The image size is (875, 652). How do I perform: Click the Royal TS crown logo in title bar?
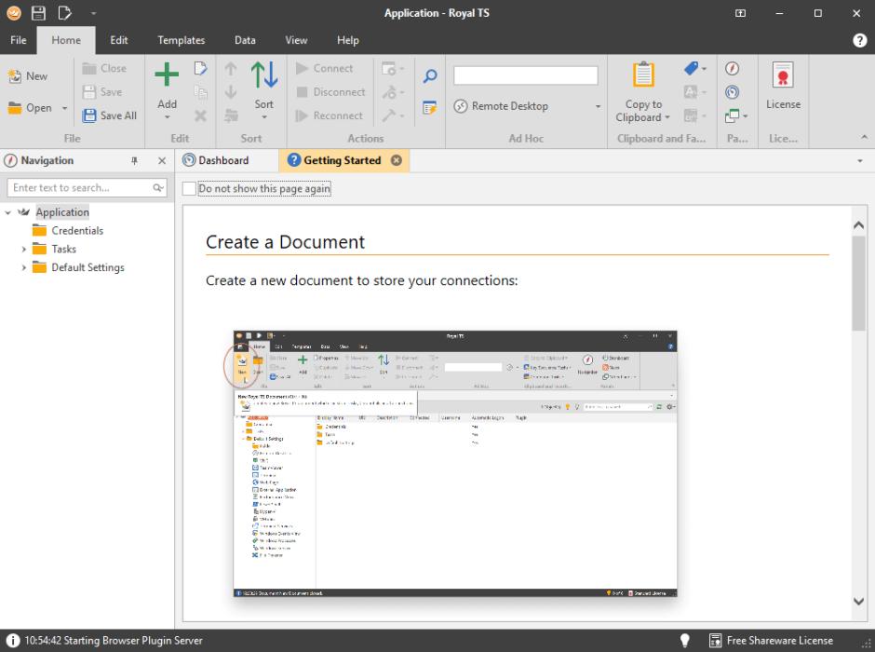[x=13, y=13]
